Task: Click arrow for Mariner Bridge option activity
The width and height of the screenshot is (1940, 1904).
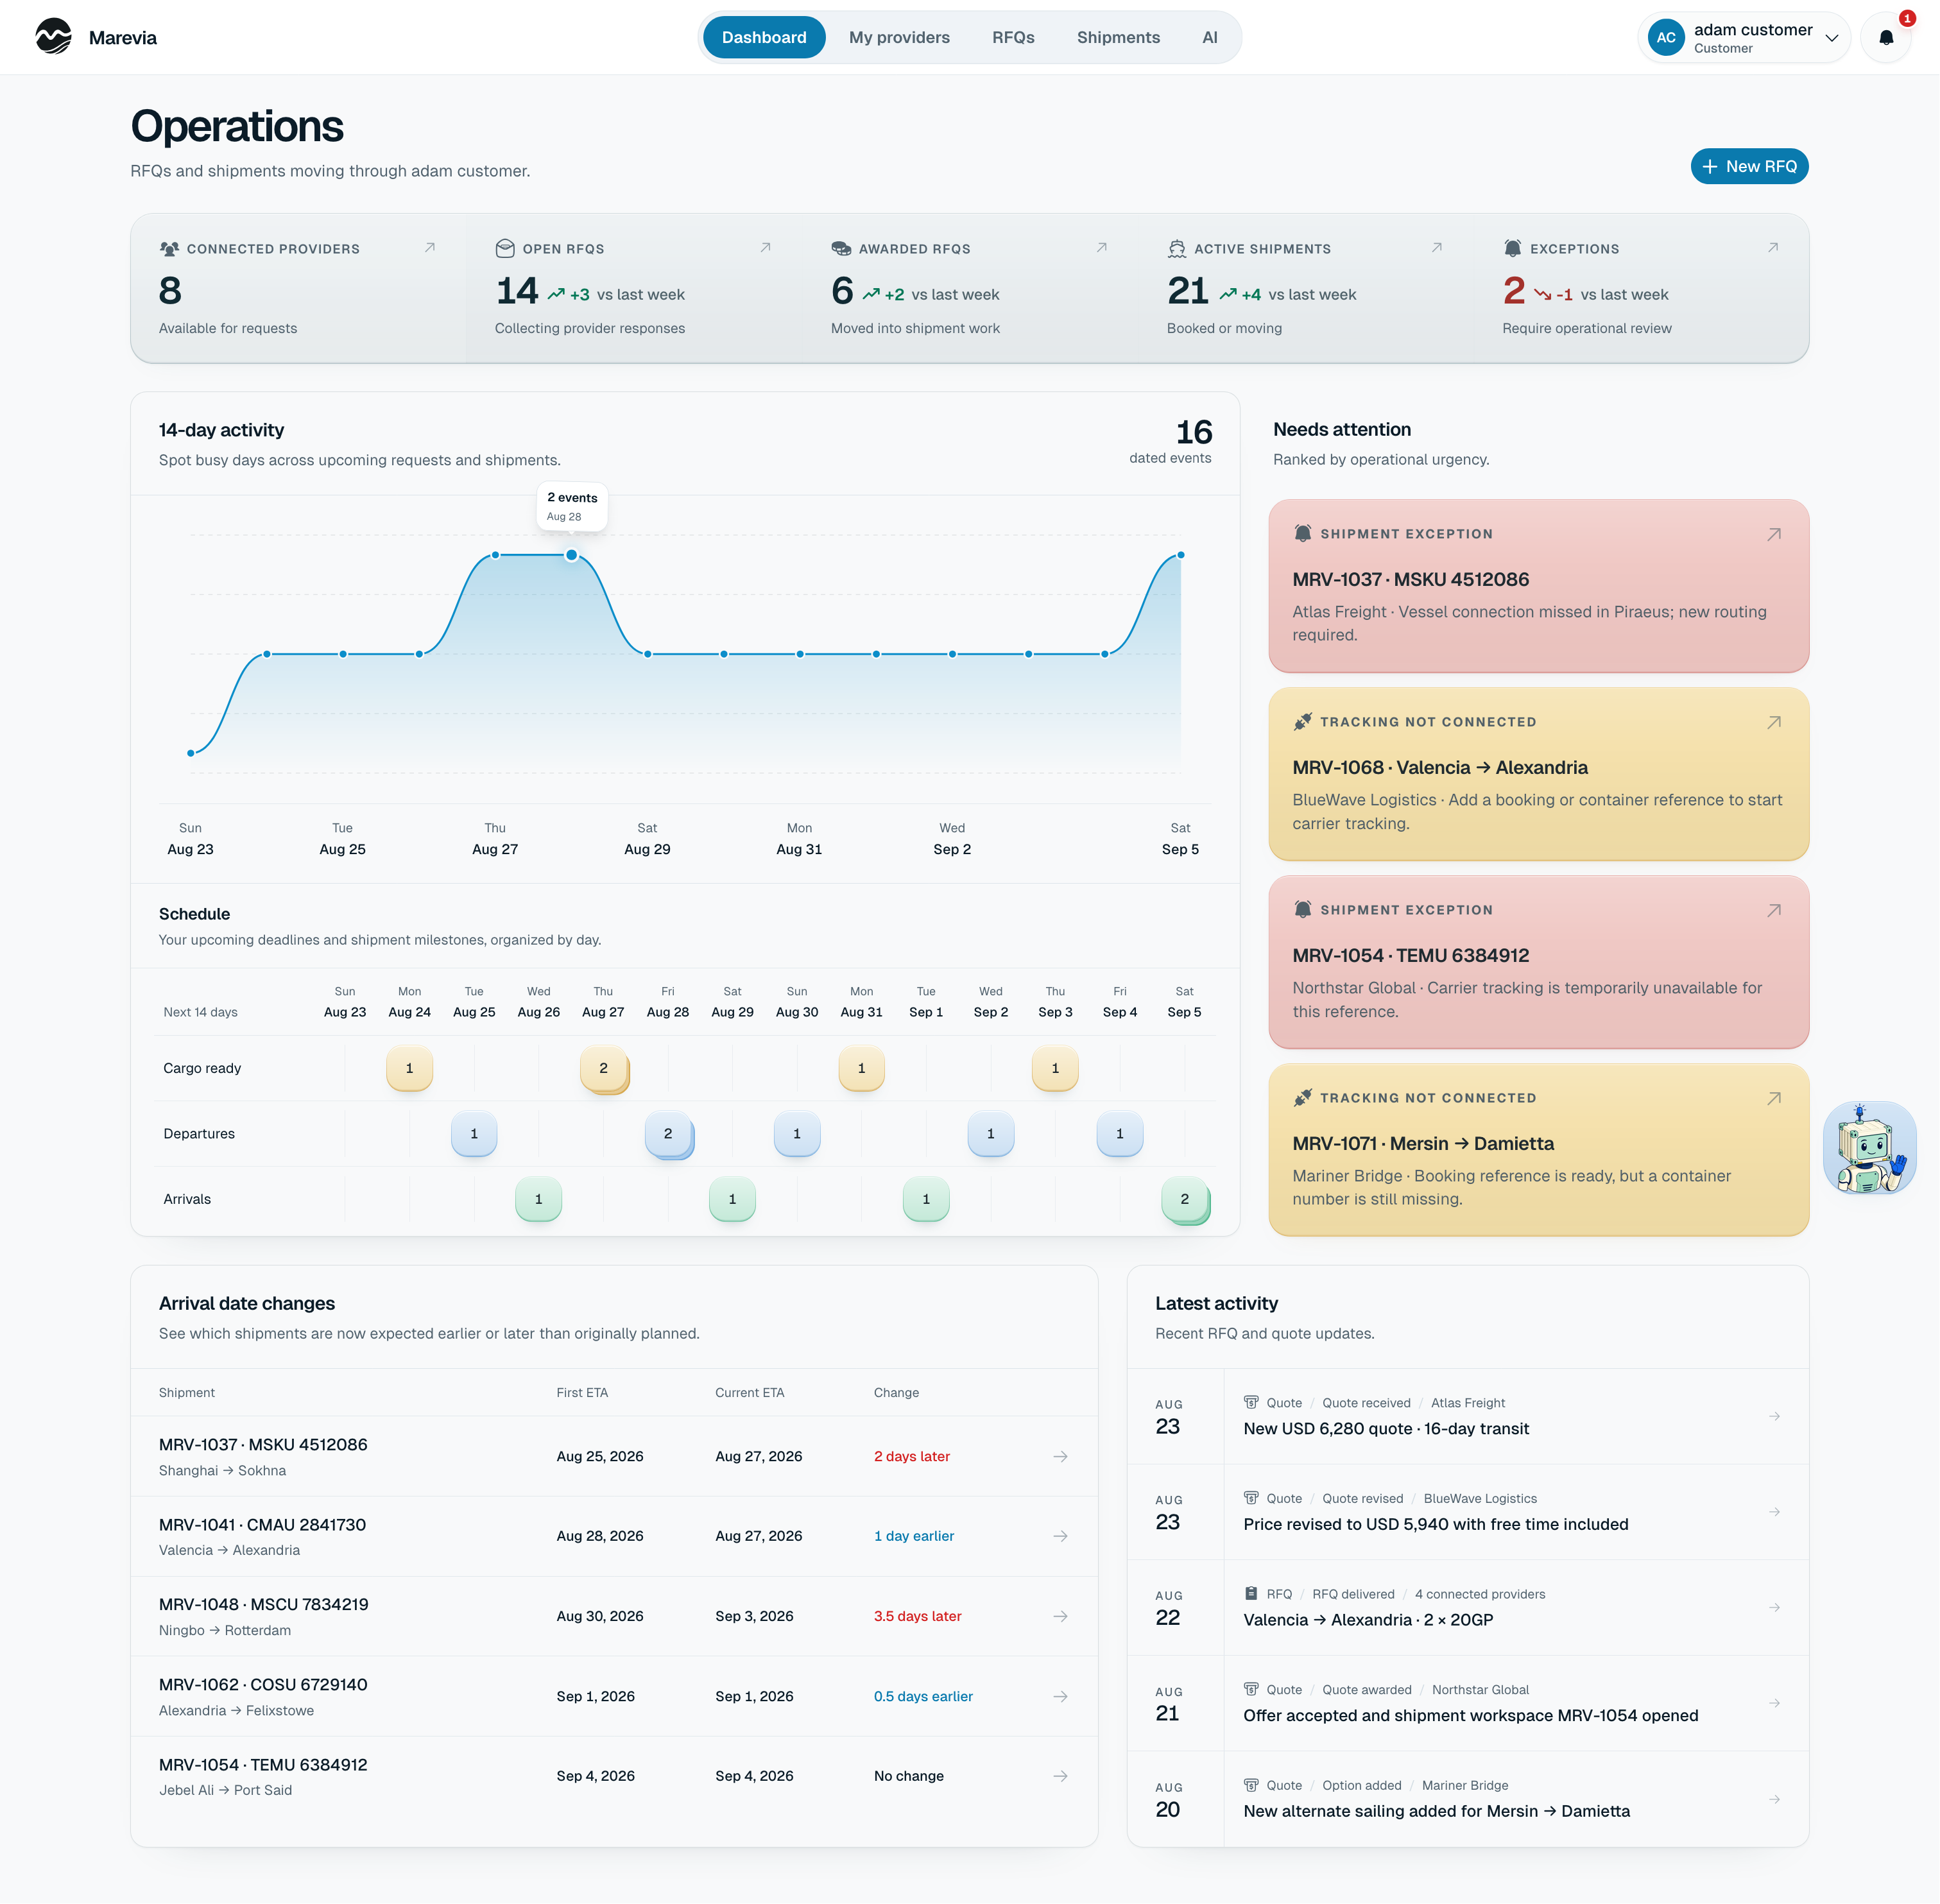Action: [1774, 1799]
